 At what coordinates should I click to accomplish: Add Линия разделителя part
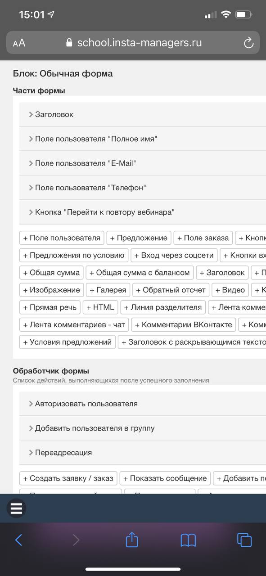(163, 307)
